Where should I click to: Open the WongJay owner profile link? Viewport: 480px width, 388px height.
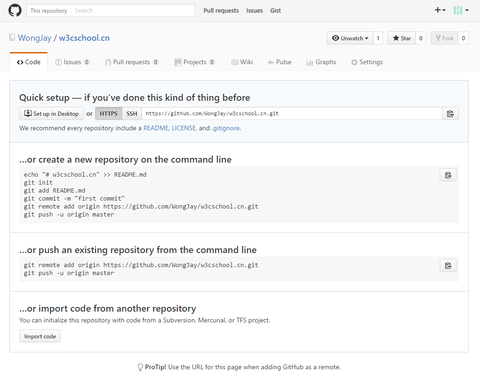(35, 38)
